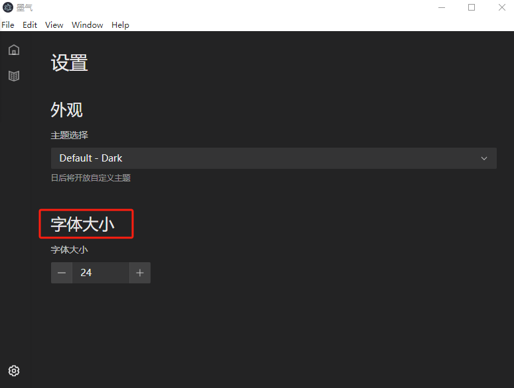Open the Help menu

point(120,25)
